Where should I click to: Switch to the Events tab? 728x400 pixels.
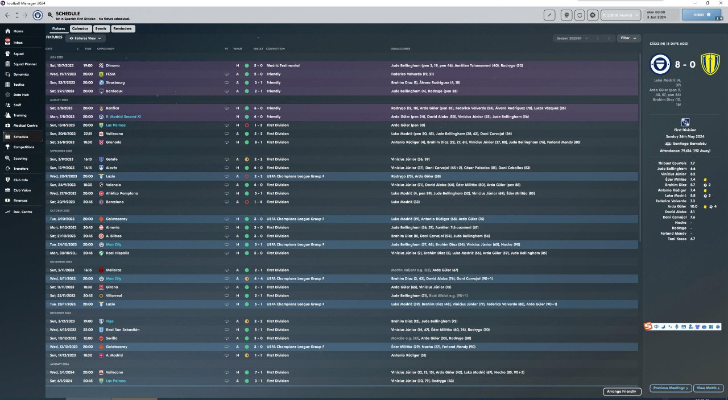[101, 28]
